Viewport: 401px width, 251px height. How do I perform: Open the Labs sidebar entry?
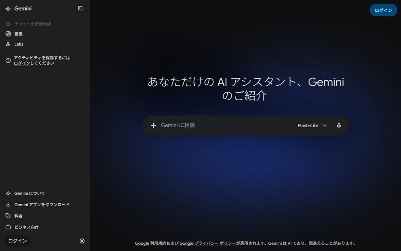point(19,44)
